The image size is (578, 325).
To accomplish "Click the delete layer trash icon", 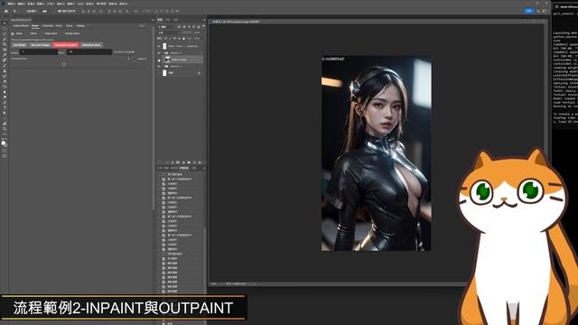I will tap(200, 162).
